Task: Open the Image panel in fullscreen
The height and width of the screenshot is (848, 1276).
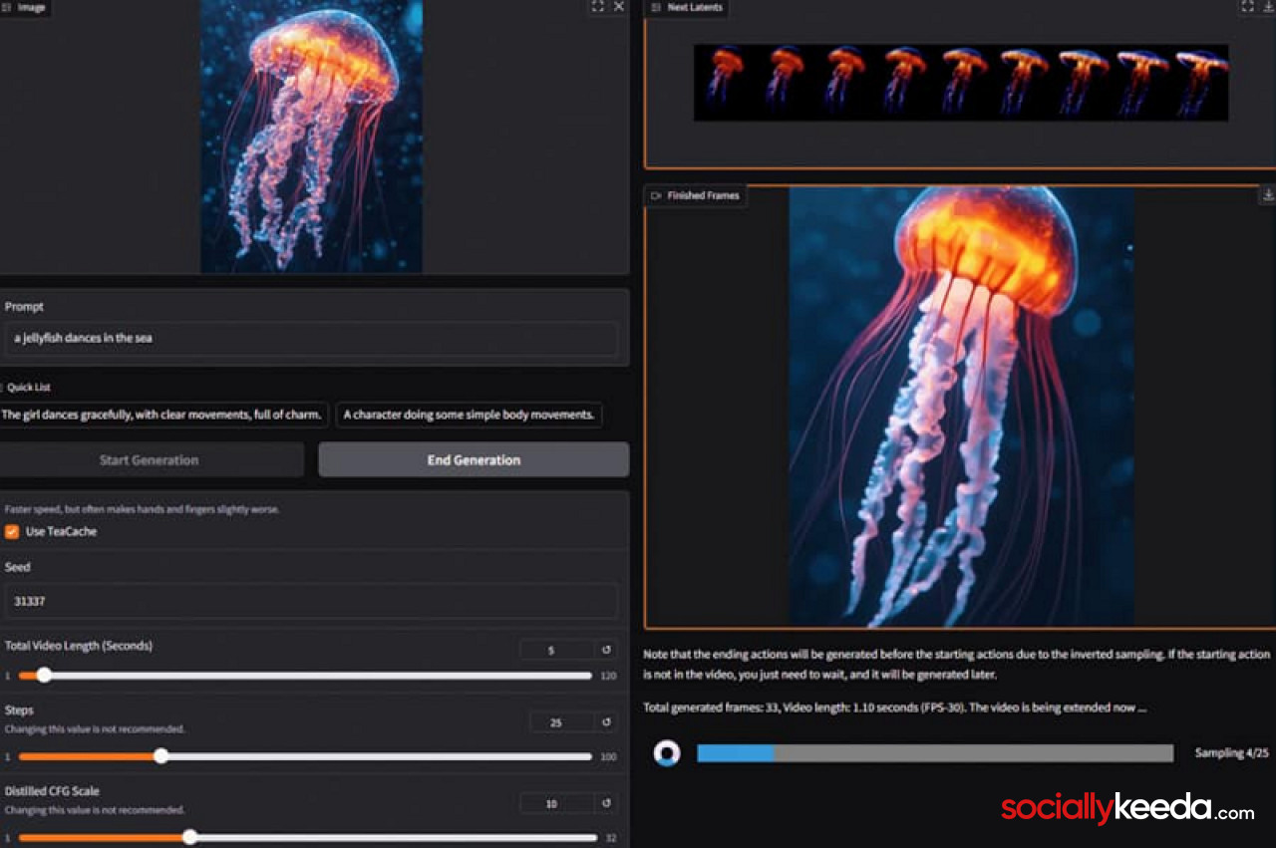Action: coord(597,6)
